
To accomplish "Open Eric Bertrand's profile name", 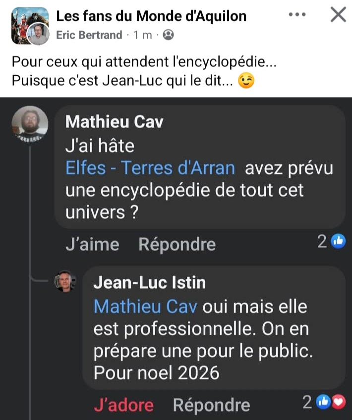I will tap(89, 35).
